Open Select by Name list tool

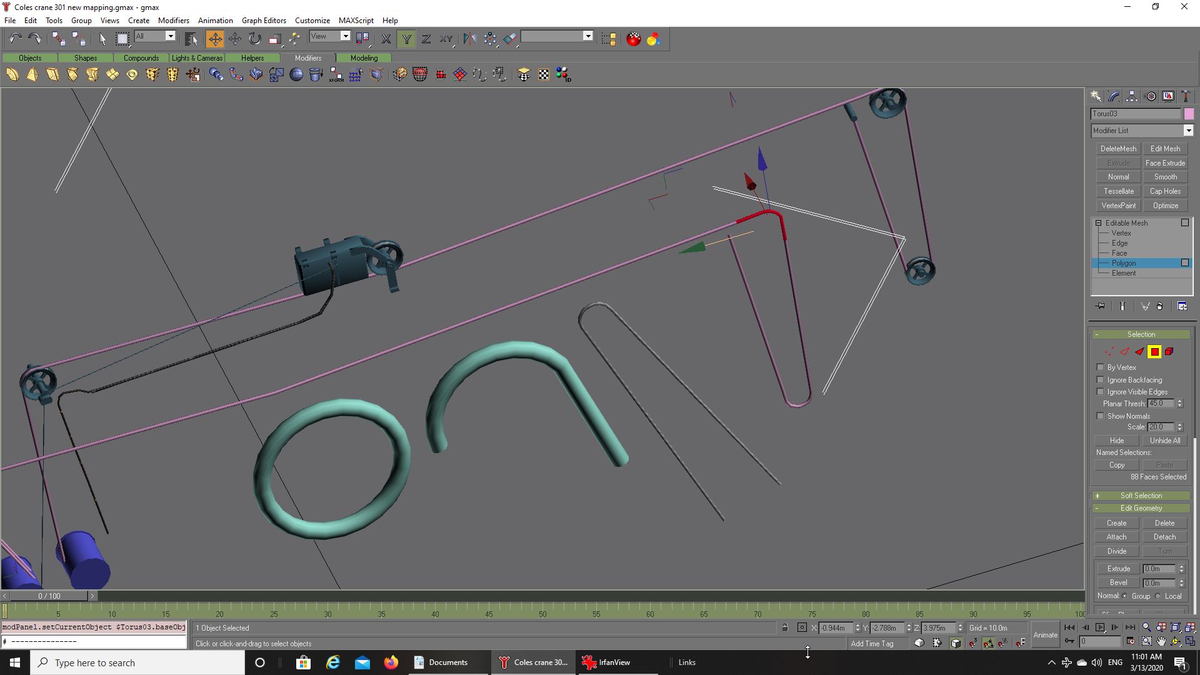click(191, 39)
